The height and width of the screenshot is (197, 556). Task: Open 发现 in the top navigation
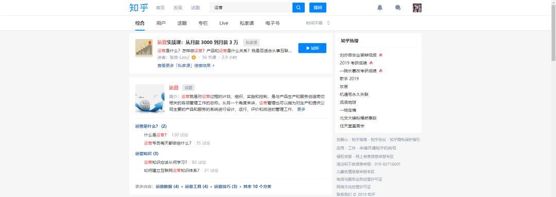point(178,8)
